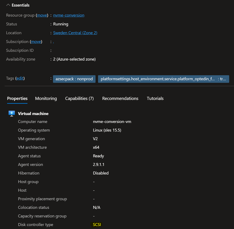
Task: Open the Sweden Central (Zone 2) location link
Action: [75, 33]
